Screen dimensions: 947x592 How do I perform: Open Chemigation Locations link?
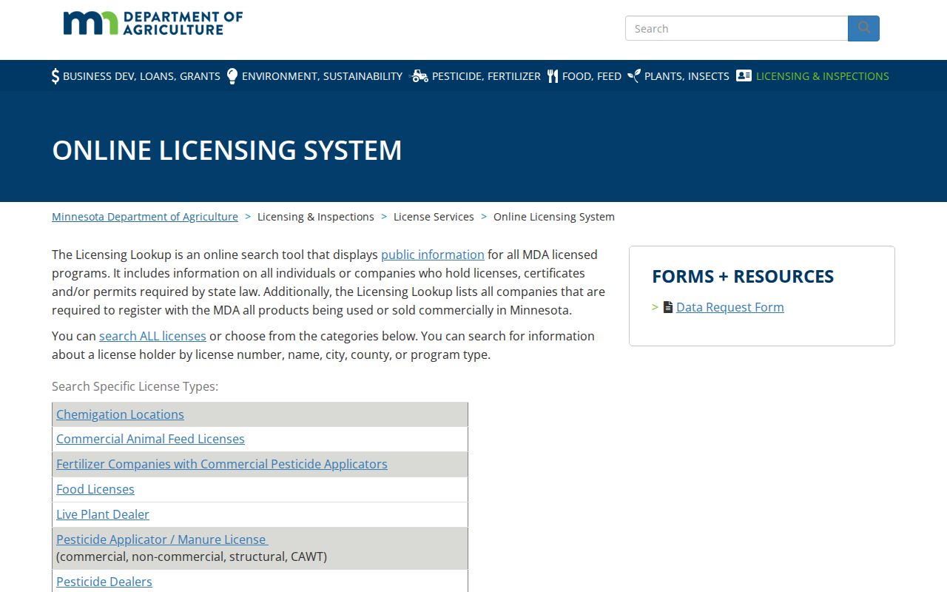(120, 414)
